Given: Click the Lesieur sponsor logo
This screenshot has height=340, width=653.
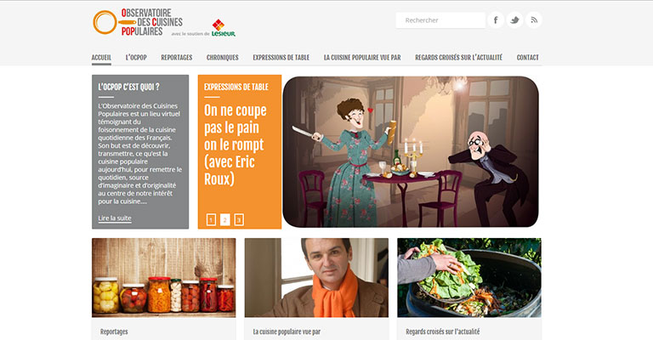Looking at the screenshot, I should click(224, 28).
